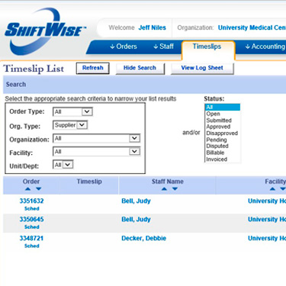Click the Hide Search button

140,68
